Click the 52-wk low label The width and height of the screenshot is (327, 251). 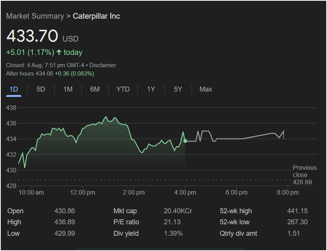click(x=235, y=222)
